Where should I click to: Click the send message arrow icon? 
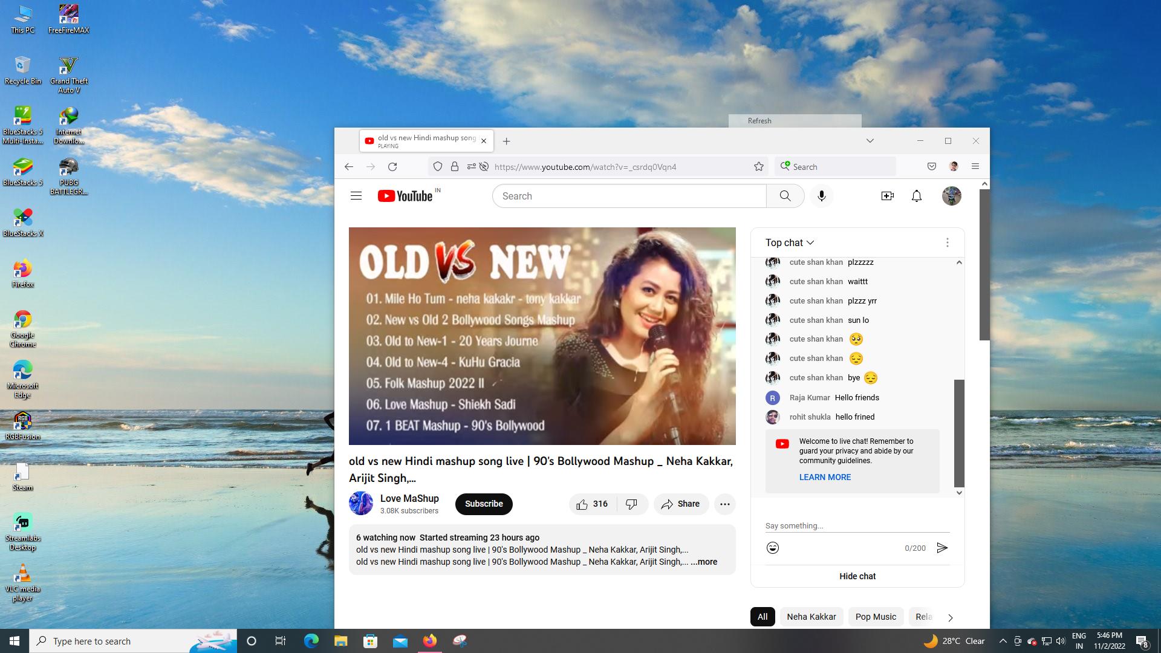point(941,548)
